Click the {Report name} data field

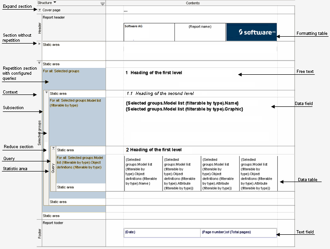click(x=200, y=27)
